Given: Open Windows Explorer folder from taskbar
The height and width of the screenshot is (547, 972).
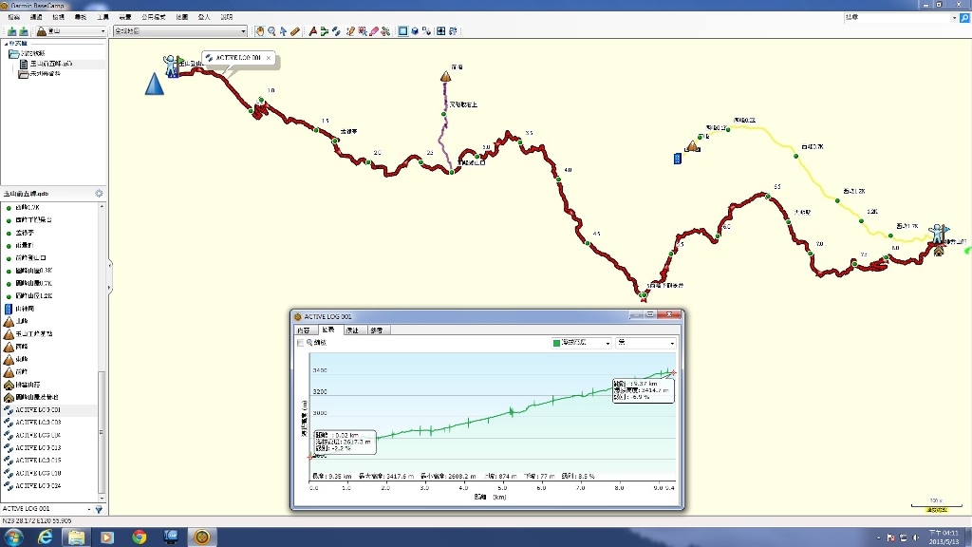Looking at the screenshot, I should point(76,538).
